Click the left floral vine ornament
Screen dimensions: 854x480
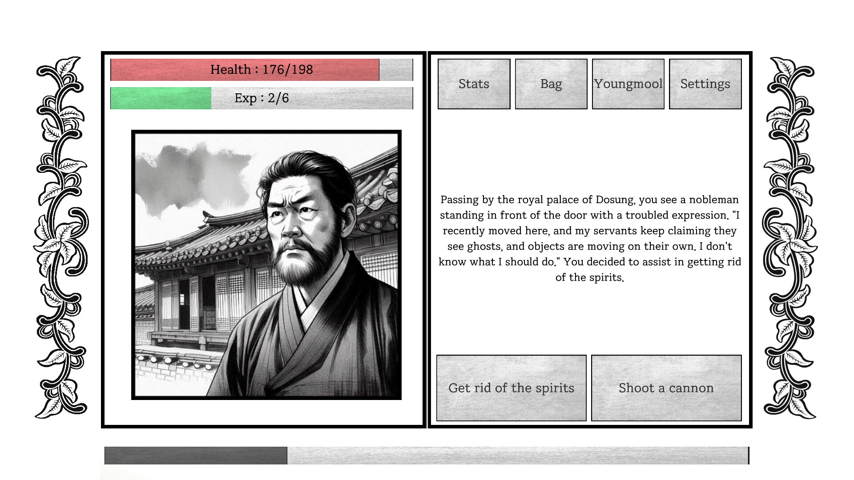(61, 237)
